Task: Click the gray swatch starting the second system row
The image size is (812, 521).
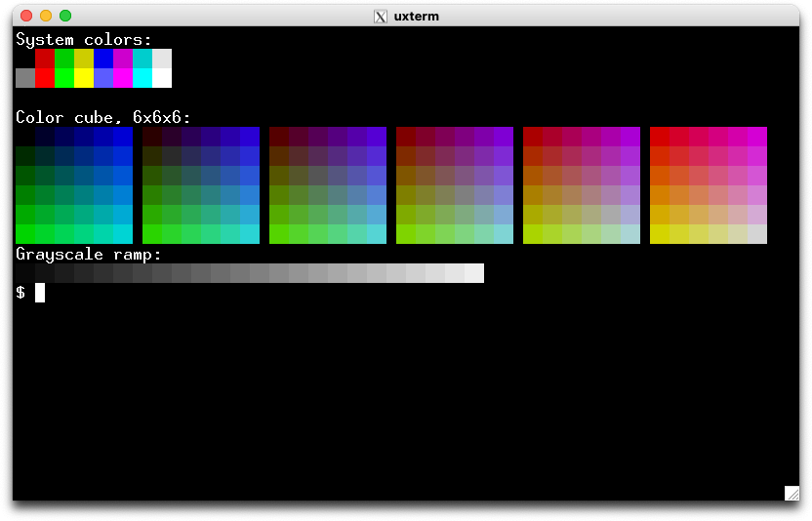Action: pyautogui.click(x=25, y=78)
